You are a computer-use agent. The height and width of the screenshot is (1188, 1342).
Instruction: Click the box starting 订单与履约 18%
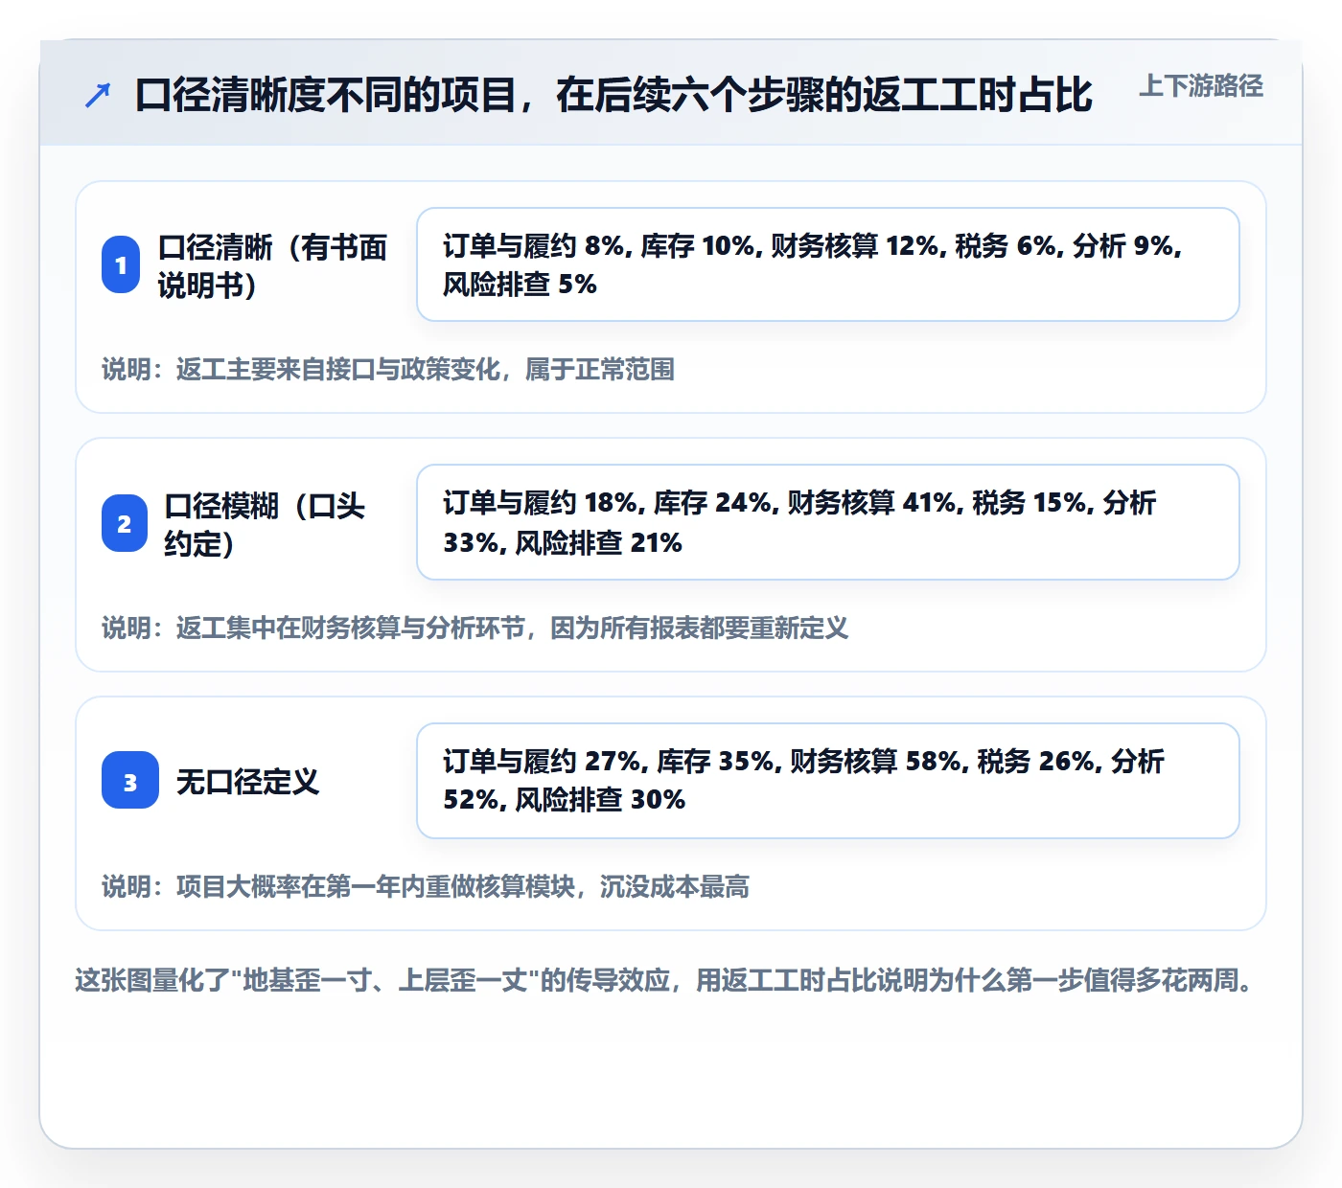point(828,522)
